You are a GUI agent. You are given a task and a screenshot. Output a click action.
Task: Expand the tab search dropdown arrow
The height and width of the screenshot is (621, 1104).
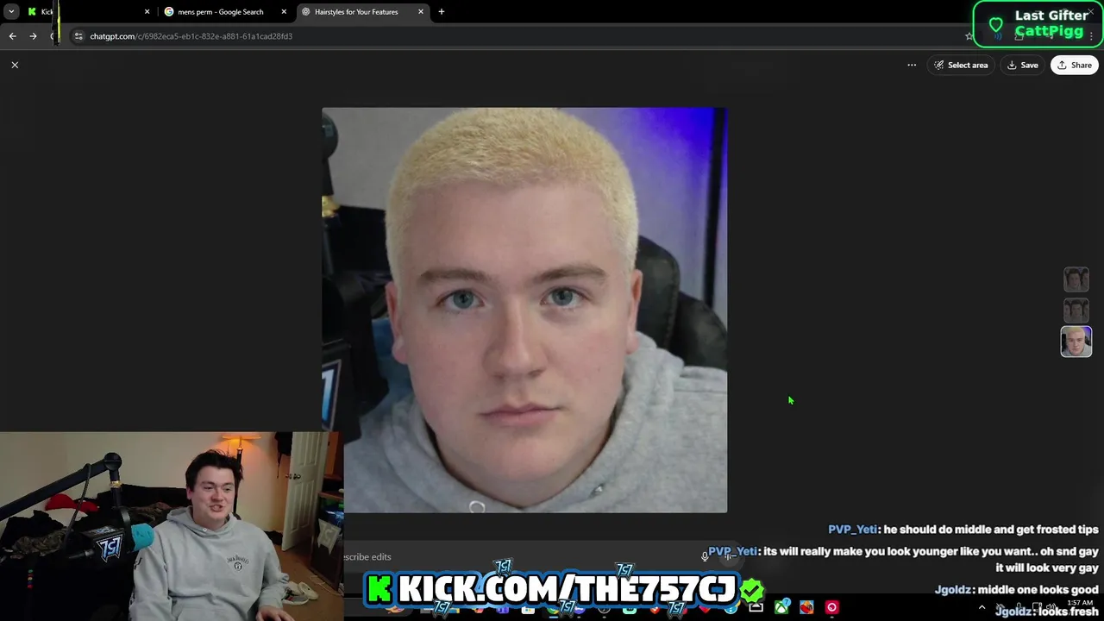11,12
